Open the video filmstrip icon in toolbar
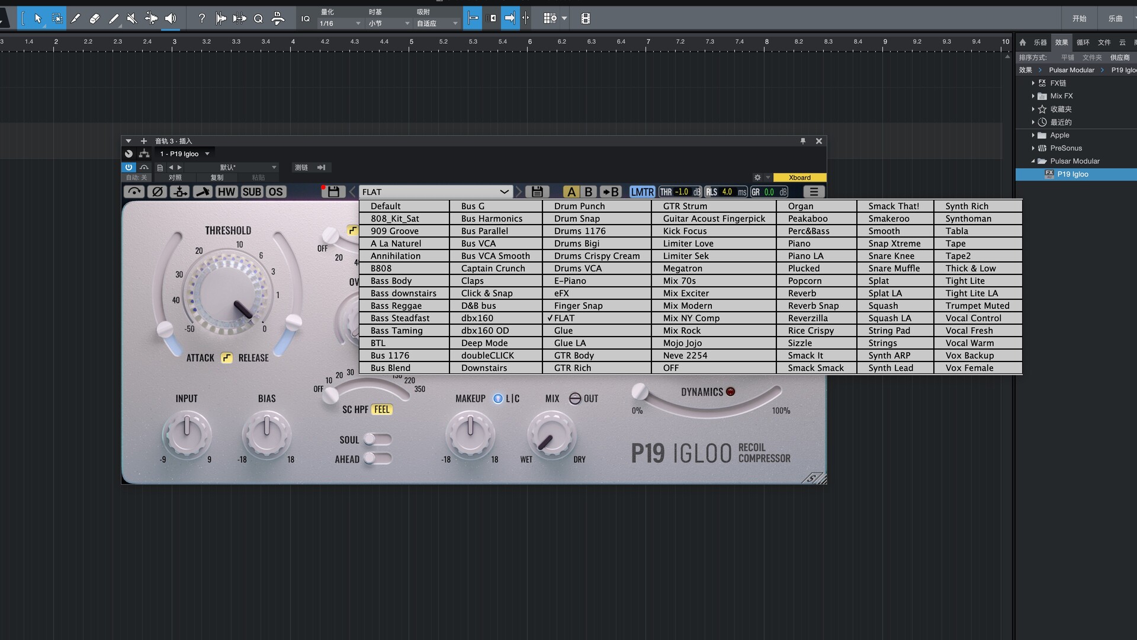1137x640 pixels. (x=586, y=18)
